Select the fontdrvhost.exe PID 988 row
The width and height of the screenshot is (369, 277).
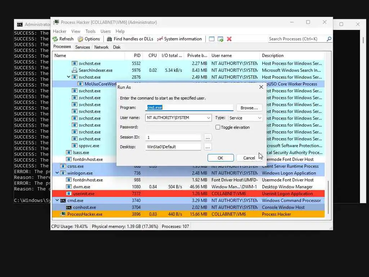pyautogui.click(x=188, y=180)
